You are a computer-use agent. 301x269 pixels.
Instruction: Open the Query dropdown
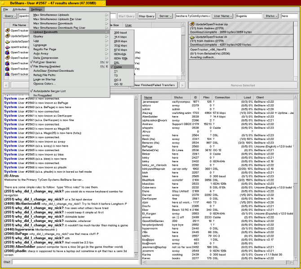[10, 16]
